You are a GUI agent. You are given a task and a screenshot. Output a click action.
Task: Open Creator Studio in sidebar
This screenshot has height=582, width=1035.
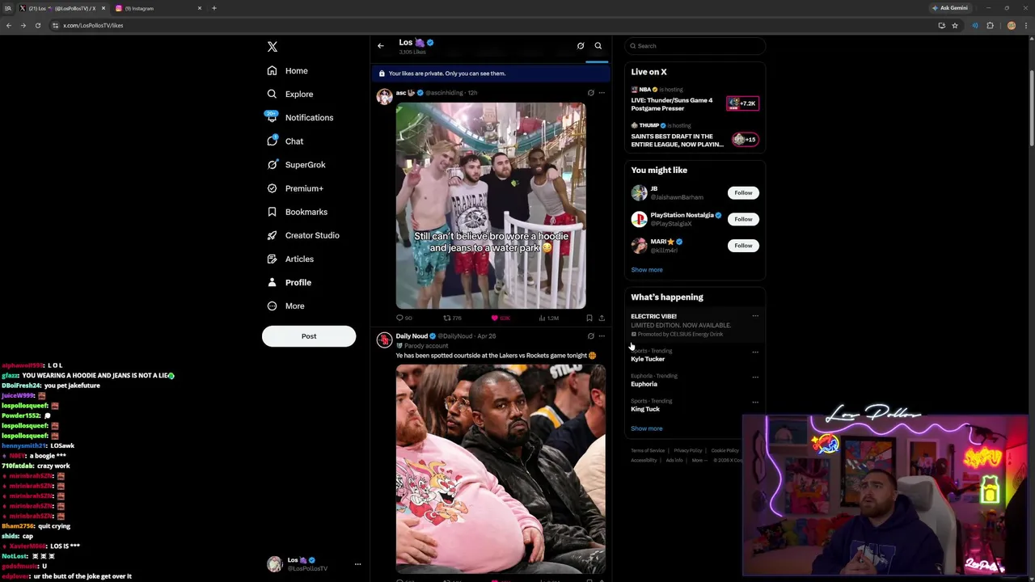click(303, 235)
